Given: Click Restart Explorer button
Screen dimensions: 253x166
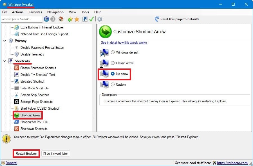Looking at the screenshot, I should point(26,154).
